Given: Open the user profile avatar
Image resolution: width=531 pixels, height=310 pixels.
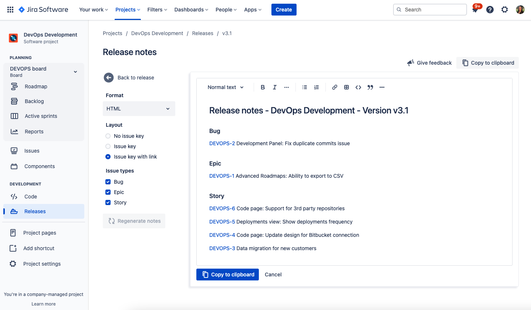Looking at the screenshot, I should pos(520,10).
